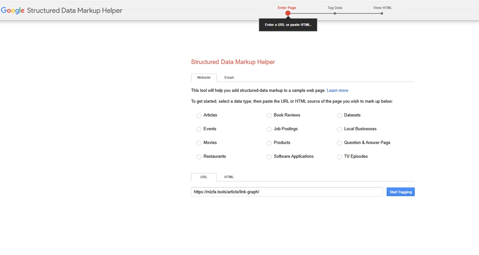Click the View HTML step marker
Screen dimensions: 479x255
coord(382,13)
